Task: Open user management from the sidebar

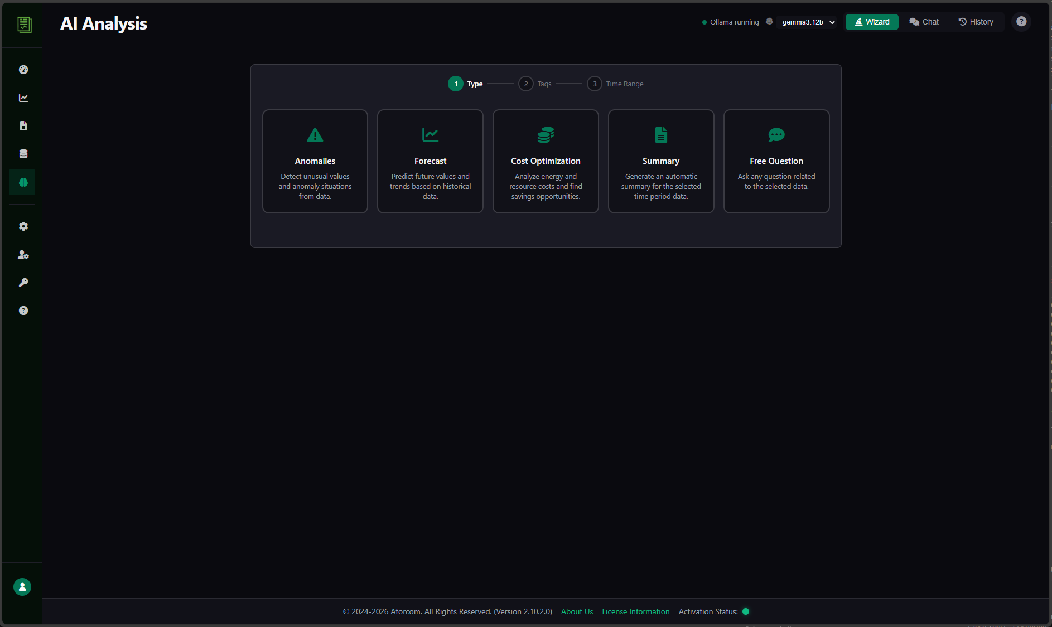Action: [23, 255]
